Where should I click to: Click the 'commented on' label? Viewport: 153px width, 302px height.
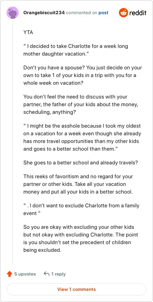[x=81, y=13]
